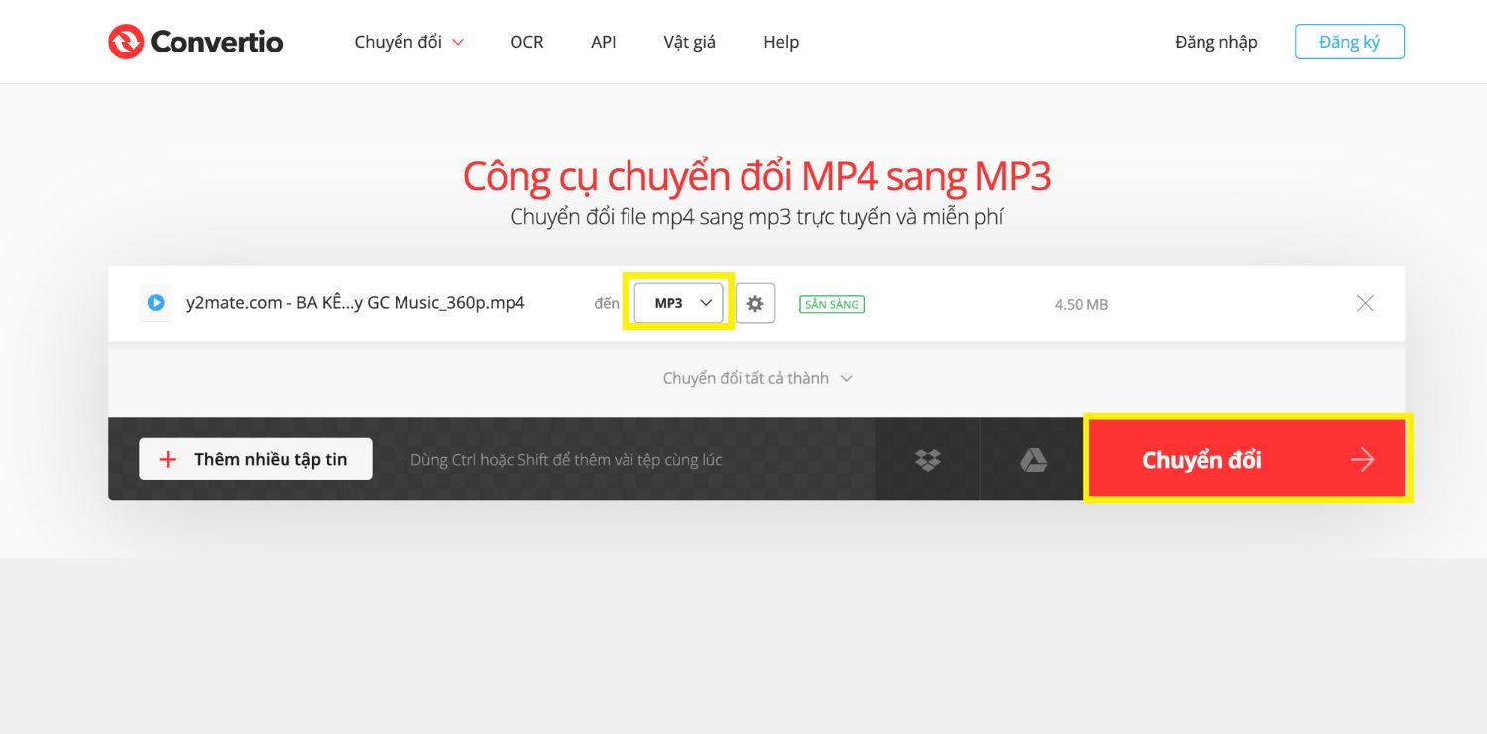Open the Chuyển đổi menu

point(408,42)
